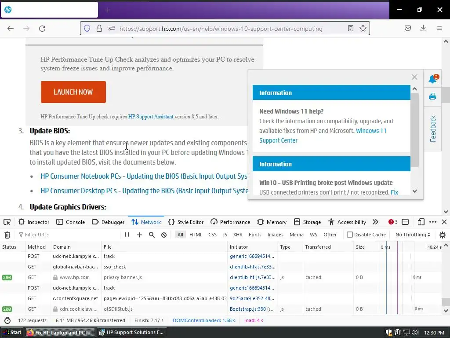Image resolution: width=450 pixels, height=338 pixels.
Task: Click the HP notifications bell icon
Action: click(x=432, y=79)
